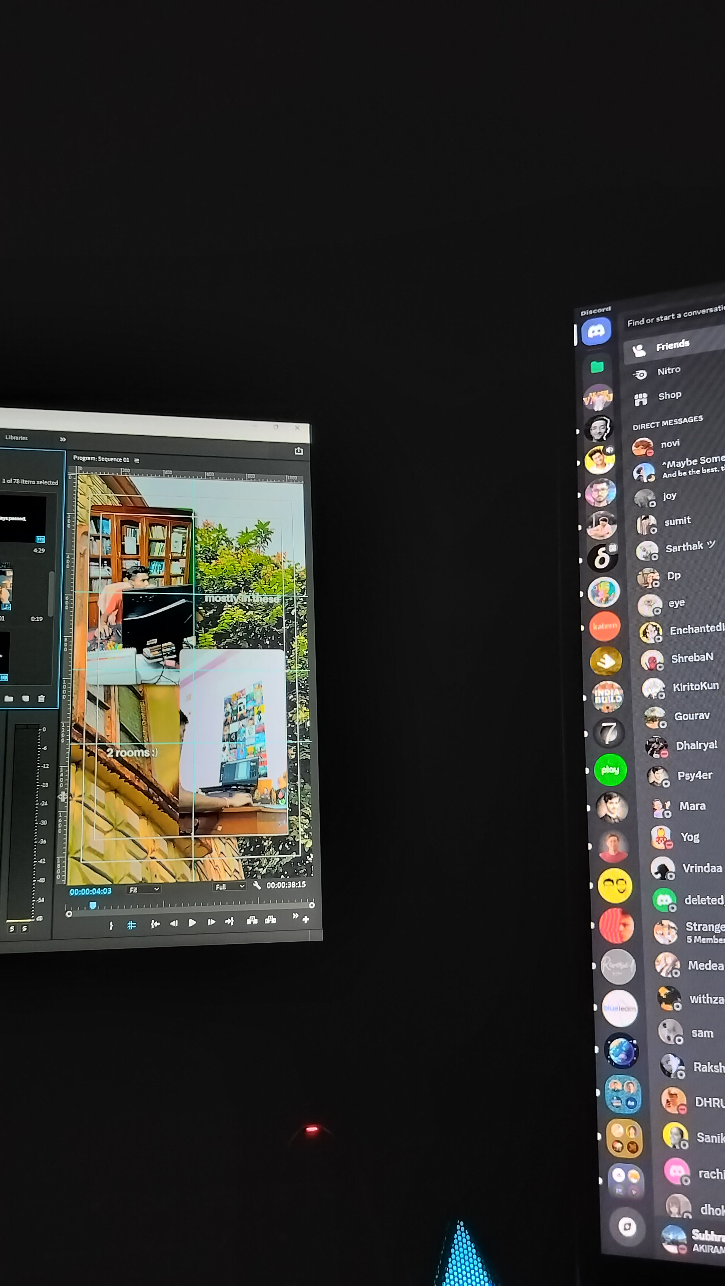Toggle the blue guides and grid button
Screen dimensions: 725x1286
[x=131, y=926]
